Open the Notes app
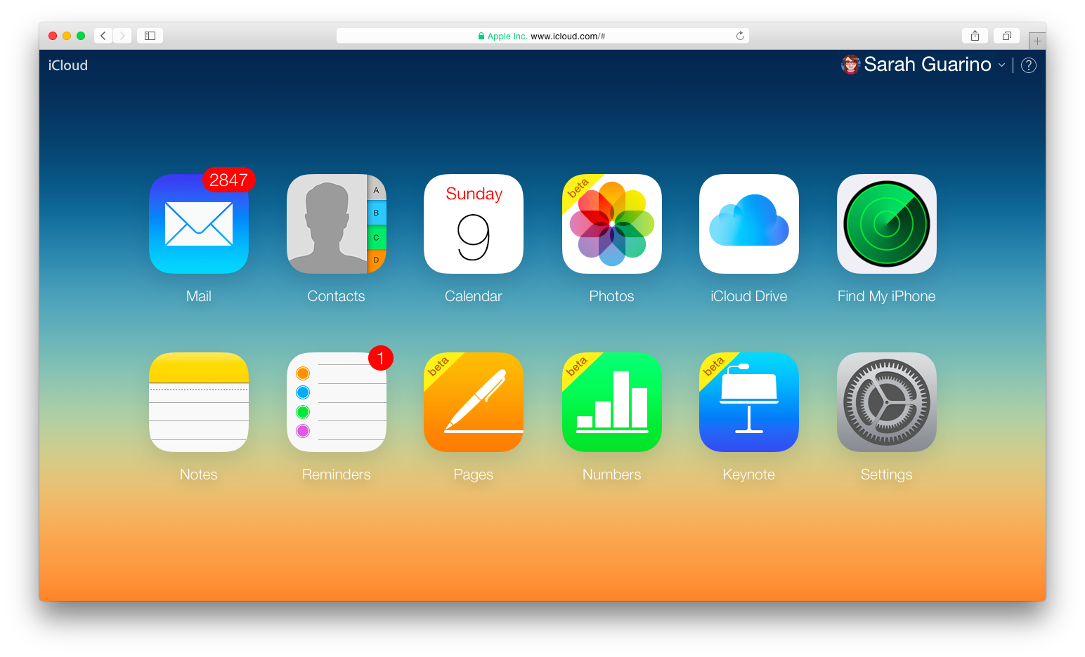This screenshot has width=1085, height=657. (x=199, y=402)
